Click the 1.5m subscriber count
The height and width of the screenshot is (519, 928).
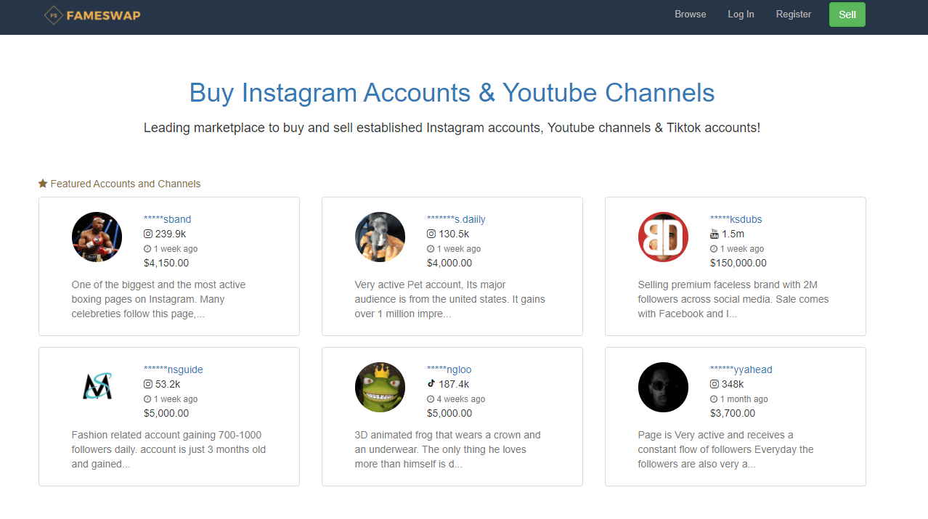[x=733, y=234]
